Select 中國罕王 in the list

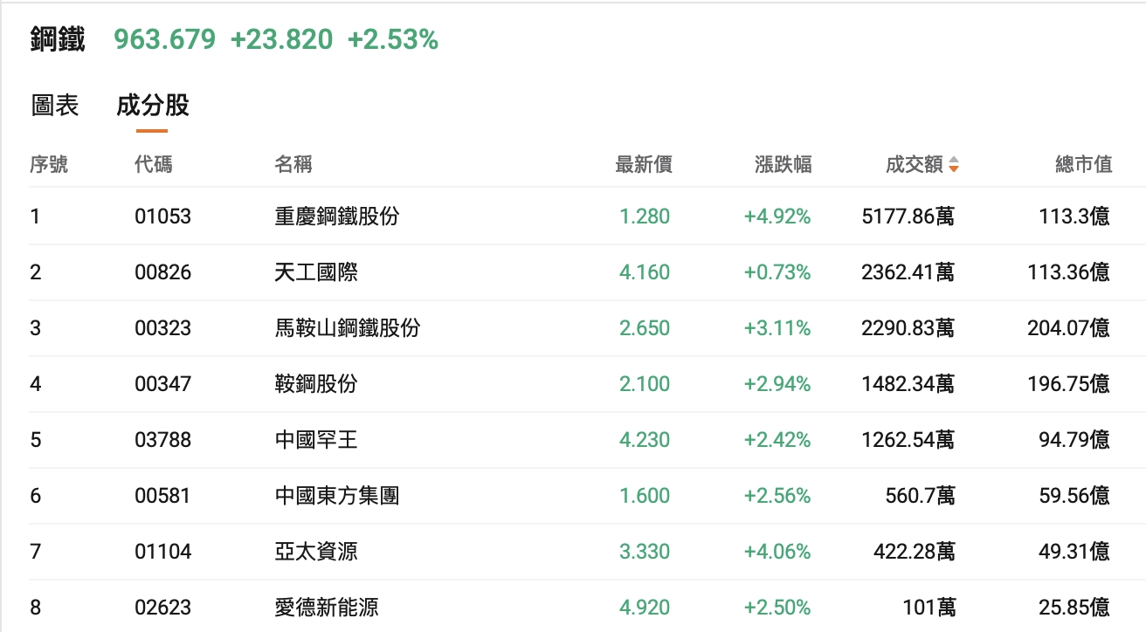tap(315, 439)
